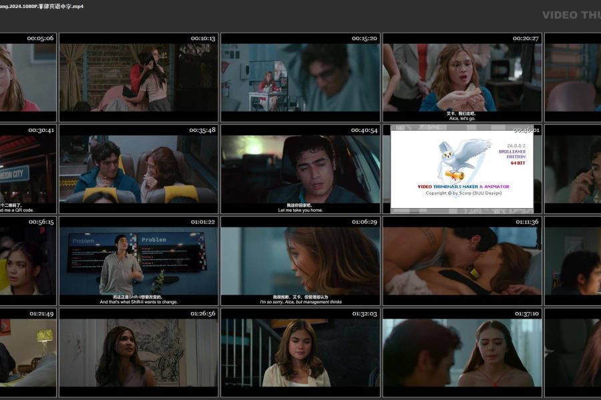Select the thumbnail at 00:15:20
The image size is (601, 400).
(300, 77)
